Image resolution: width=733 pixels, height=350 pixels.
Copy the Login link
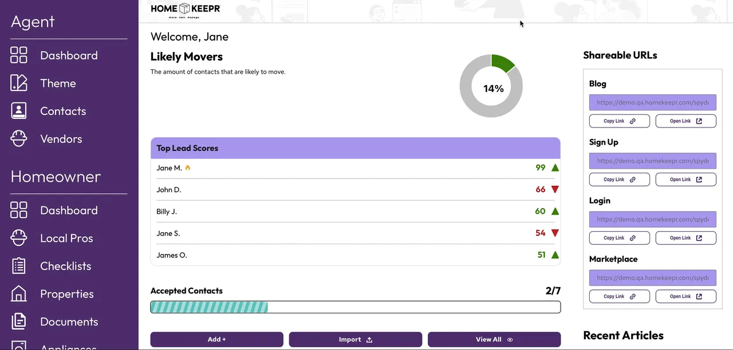pyautogui.click(x=620, y=237)
